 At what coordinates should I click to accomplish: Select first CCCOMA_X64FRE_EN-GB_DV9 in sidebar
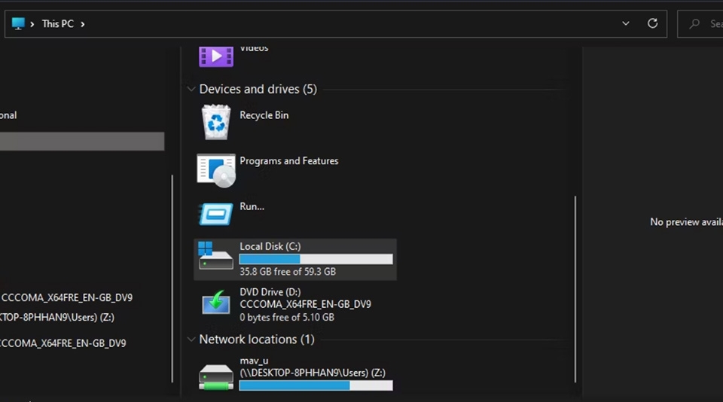[x=66, y=297]
